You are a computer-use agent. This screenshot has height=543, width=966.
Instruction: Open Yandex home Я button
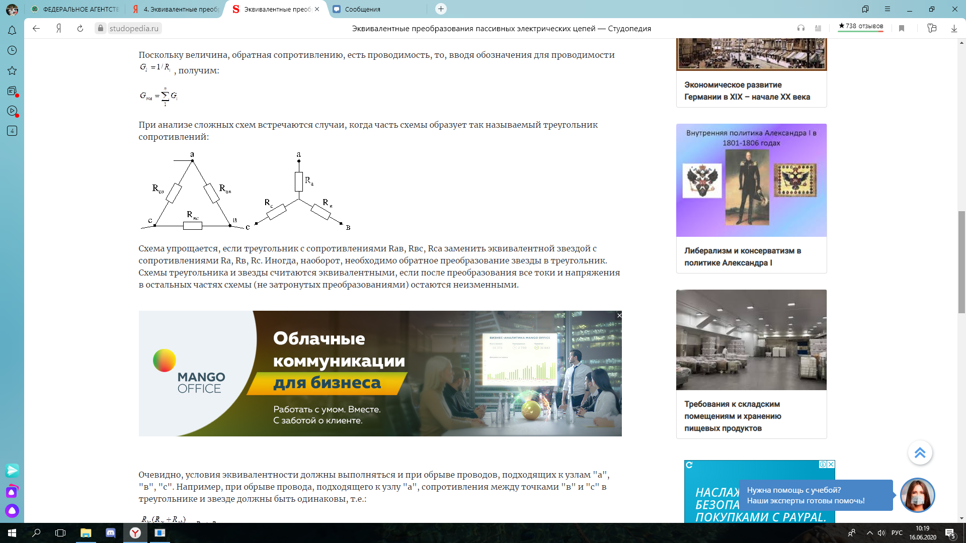(x=59, y=29)
